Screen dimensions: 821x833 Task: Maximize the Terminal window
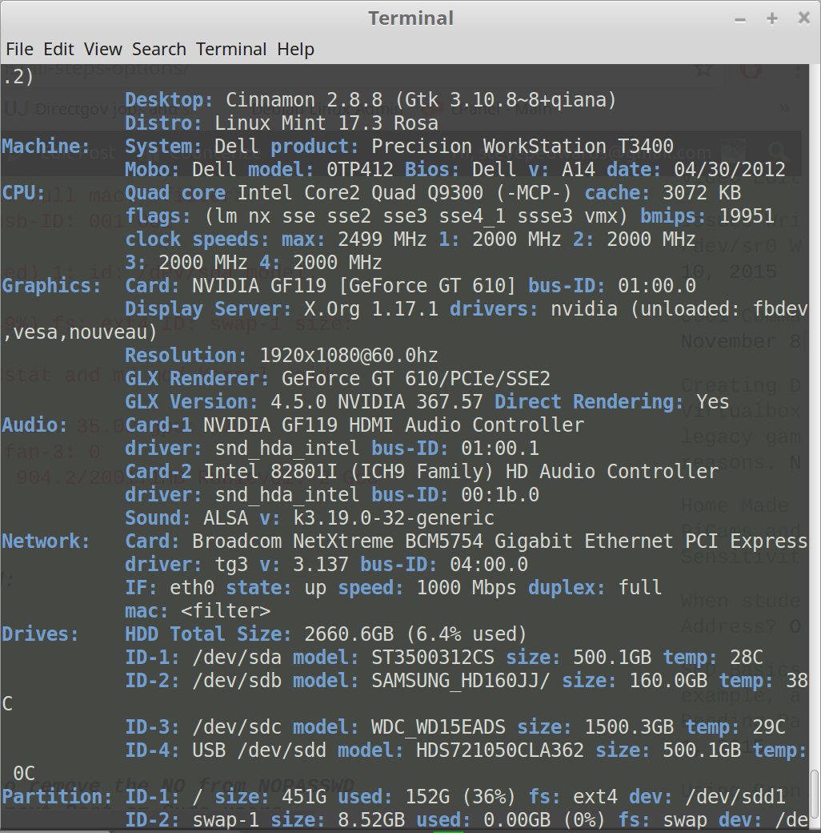[x=772, y=18]
